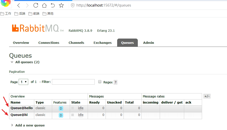Open the Regex help question mark
This screenshot has width=227, height=130.
(x=116, y=82)
